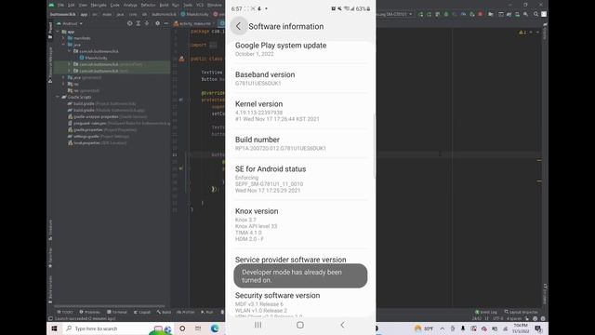Collapse the app module node
595x335 pixels.
(x=58, y=32)
